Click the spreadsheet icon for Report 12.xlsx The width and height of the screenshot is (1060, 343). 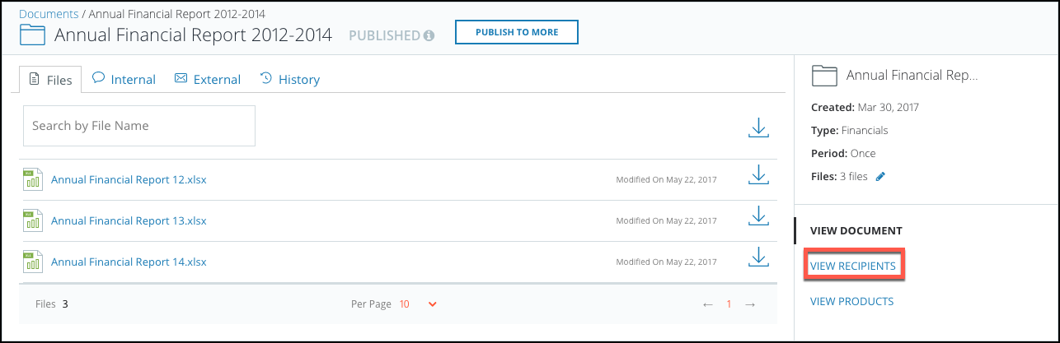33,179
